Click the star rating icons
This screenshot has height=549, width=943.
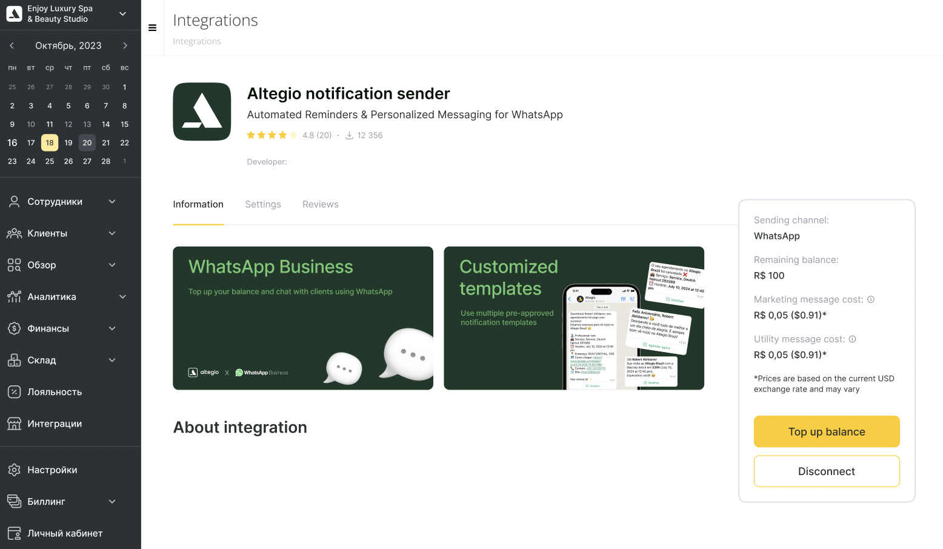pyautogui.click(x=272, y=135)
